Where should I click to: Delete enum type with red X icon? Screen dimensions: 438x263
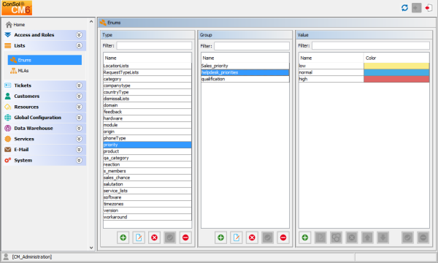click(154, 237)
